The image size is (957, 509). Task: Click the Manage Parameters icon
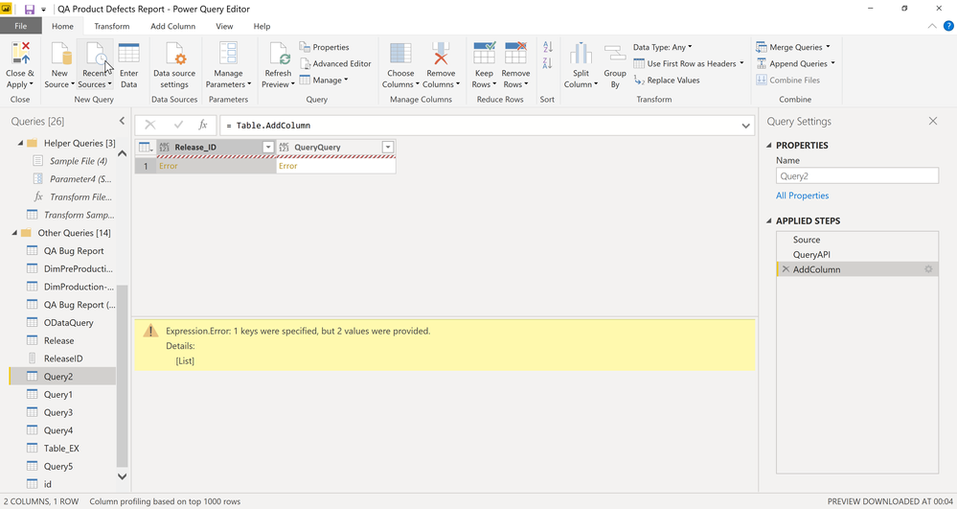click(228, 53)
